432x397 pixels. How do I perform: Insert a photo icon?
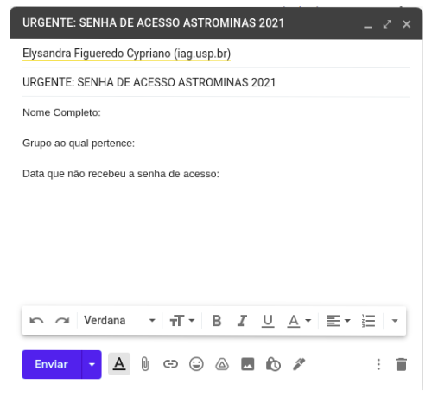pyautogui.click(x=248, y=364)
